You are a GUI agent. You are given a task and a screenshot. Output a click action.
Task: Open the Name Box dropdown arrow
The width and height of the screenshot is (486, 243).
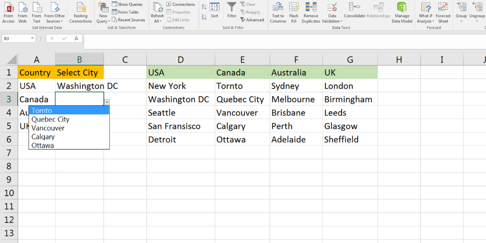point(33,38)
